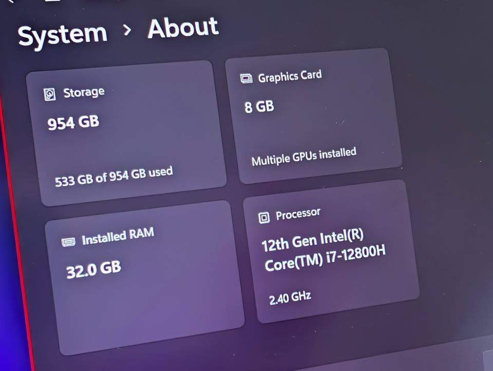Screen dimensions: 493x371
Task: Click the 954 GB storage value
Action: 73,123
